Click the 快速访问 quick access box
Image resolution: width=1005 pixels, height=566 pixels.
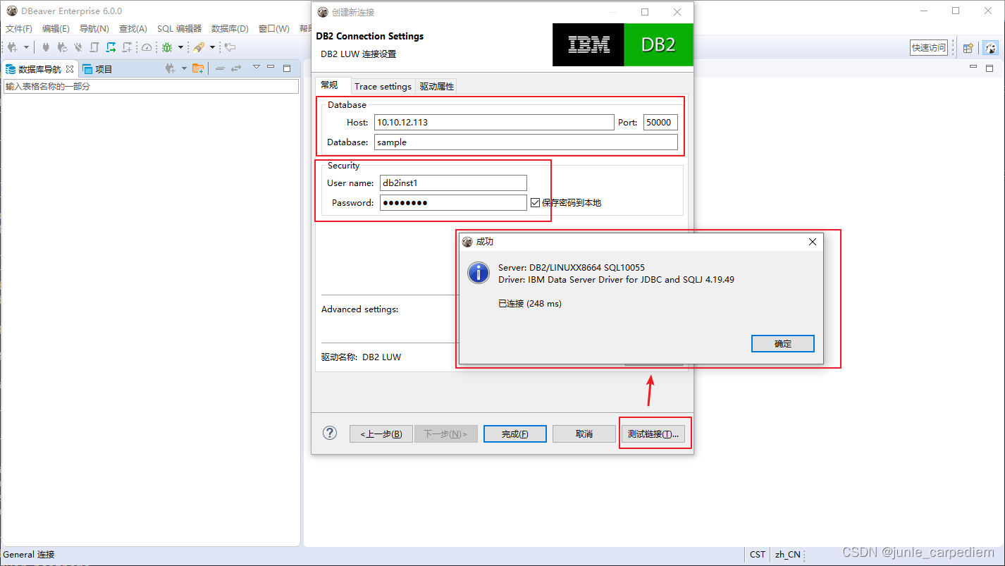point(929,47)
